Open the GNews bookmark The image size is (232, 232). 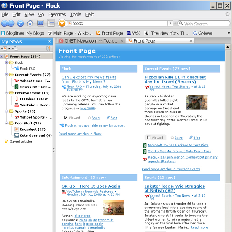click(x=202, y=33)
